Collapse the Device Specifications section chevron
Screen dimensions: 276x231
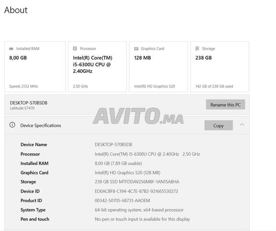242,125
